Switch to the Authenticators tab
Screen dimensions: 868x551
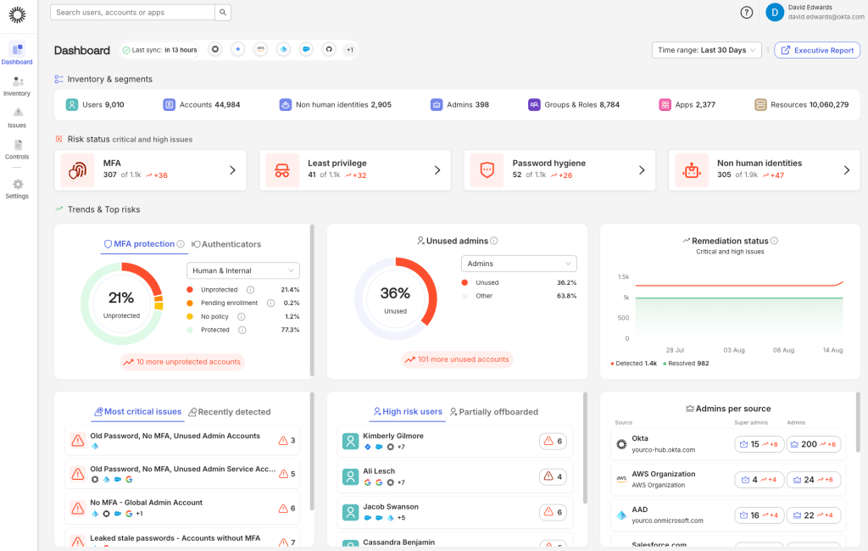pos(226,244)
